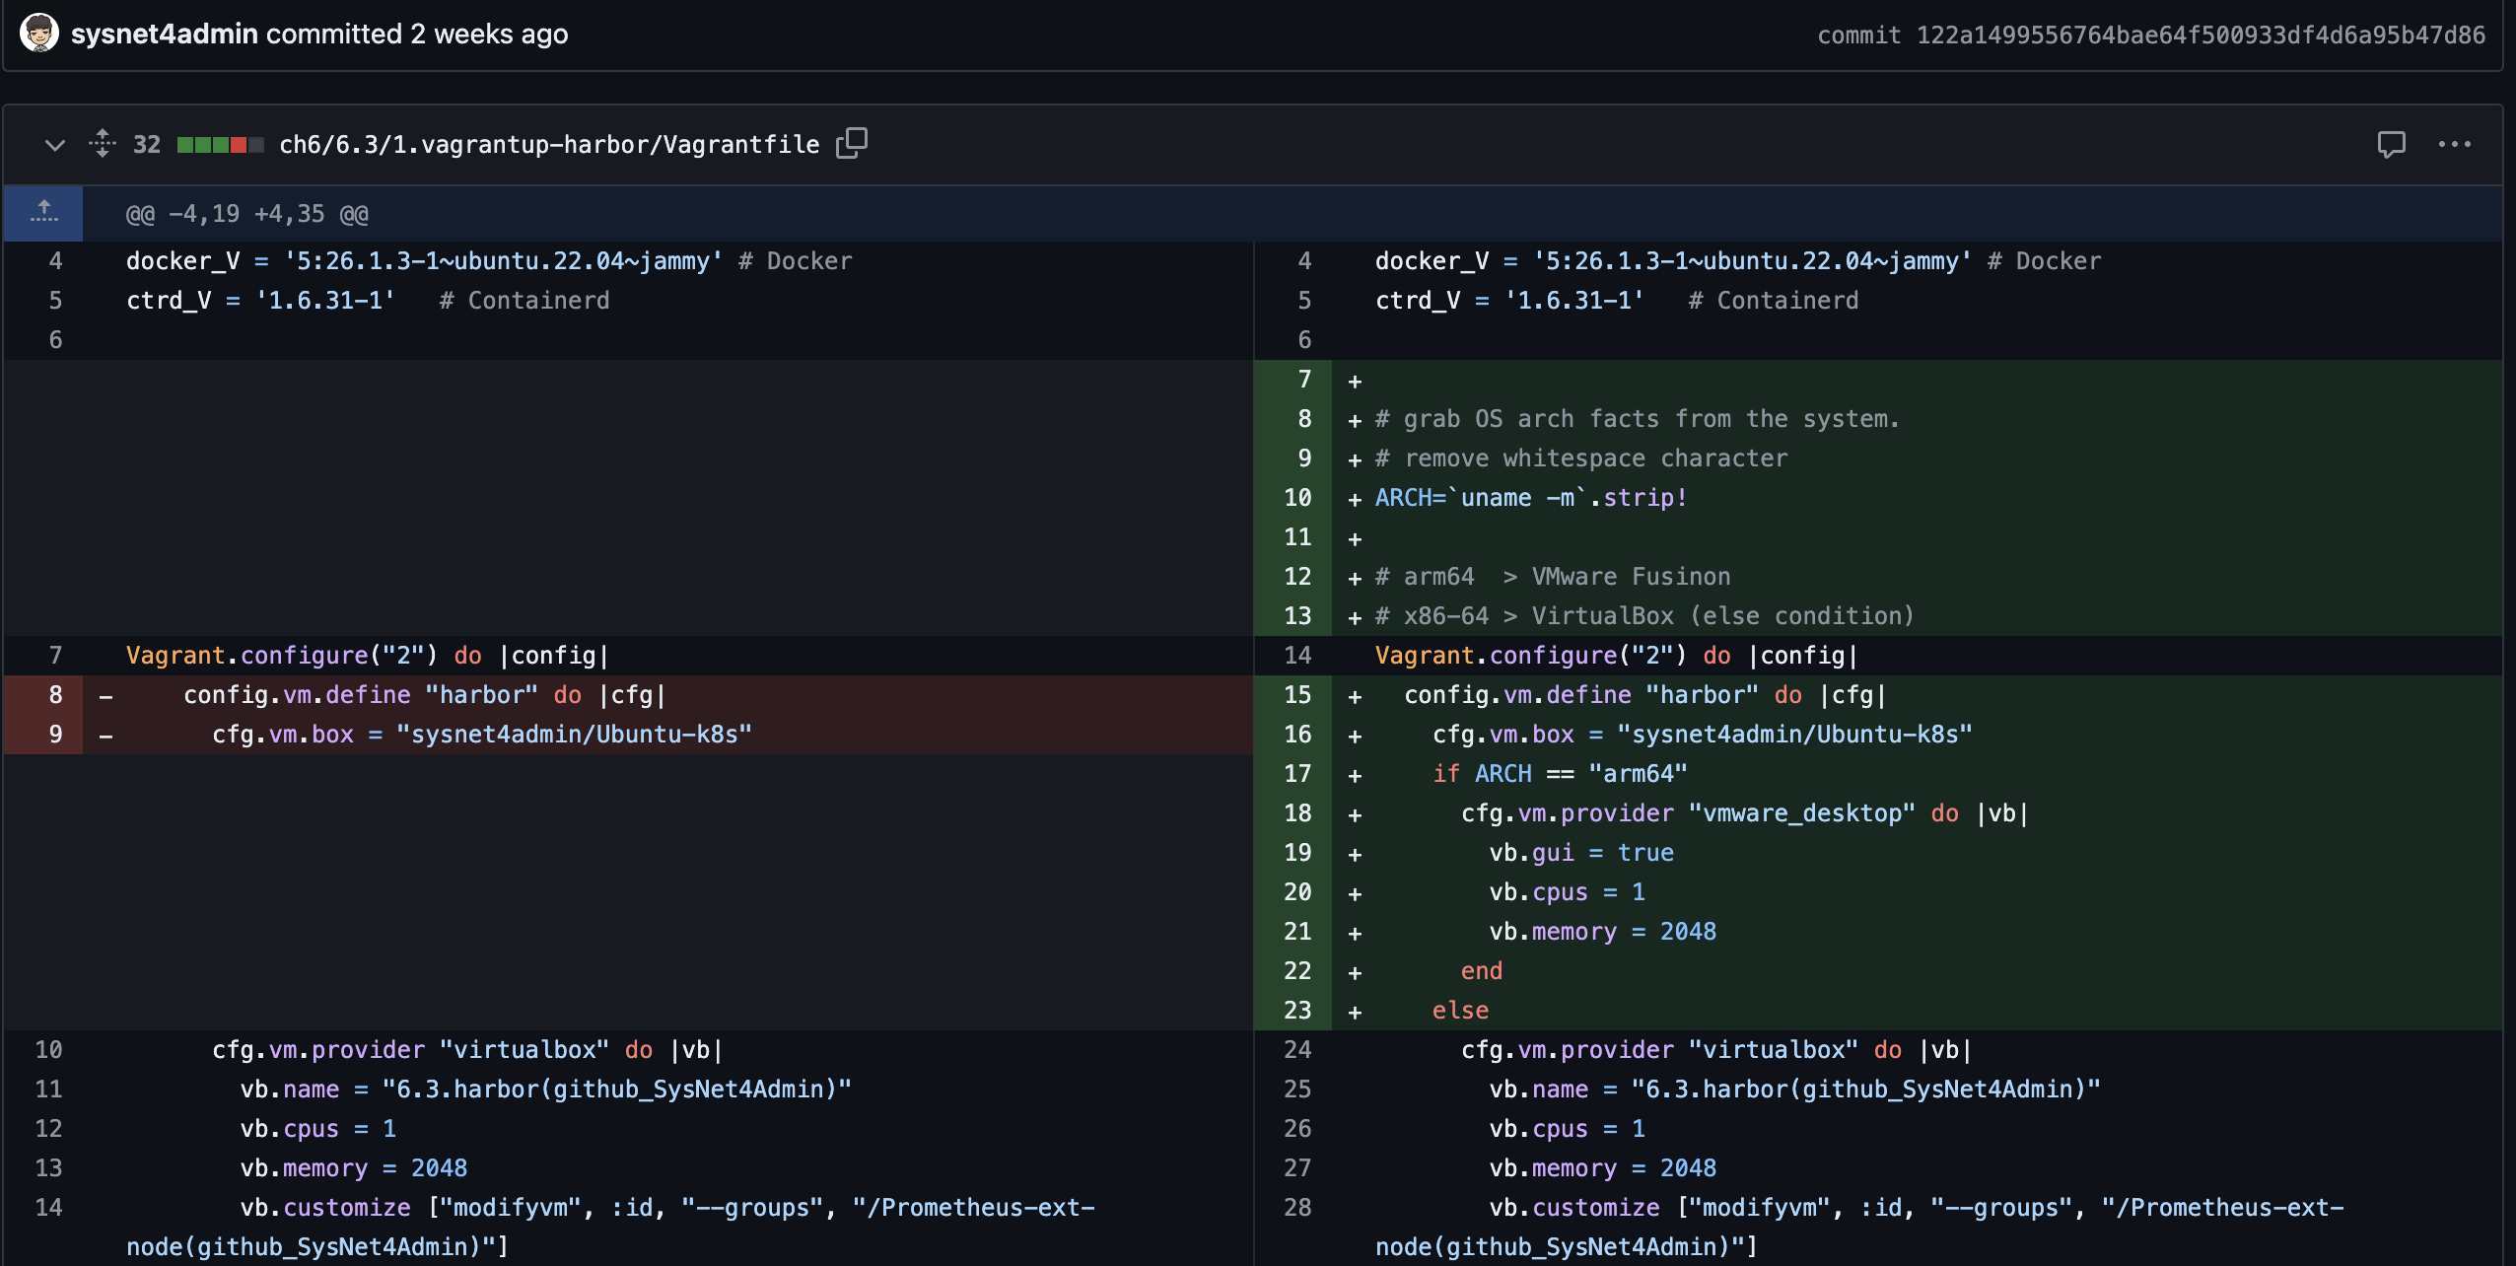This screenshot has width=2516, height=1266.
Task: Select commit hash 122a1499556764bae64f500933df4d6a95b47d86
Action: point(2201,35)
